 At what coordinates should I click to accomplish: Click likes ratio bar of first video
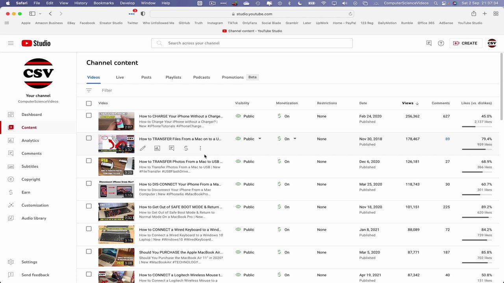tap(476, 127)
